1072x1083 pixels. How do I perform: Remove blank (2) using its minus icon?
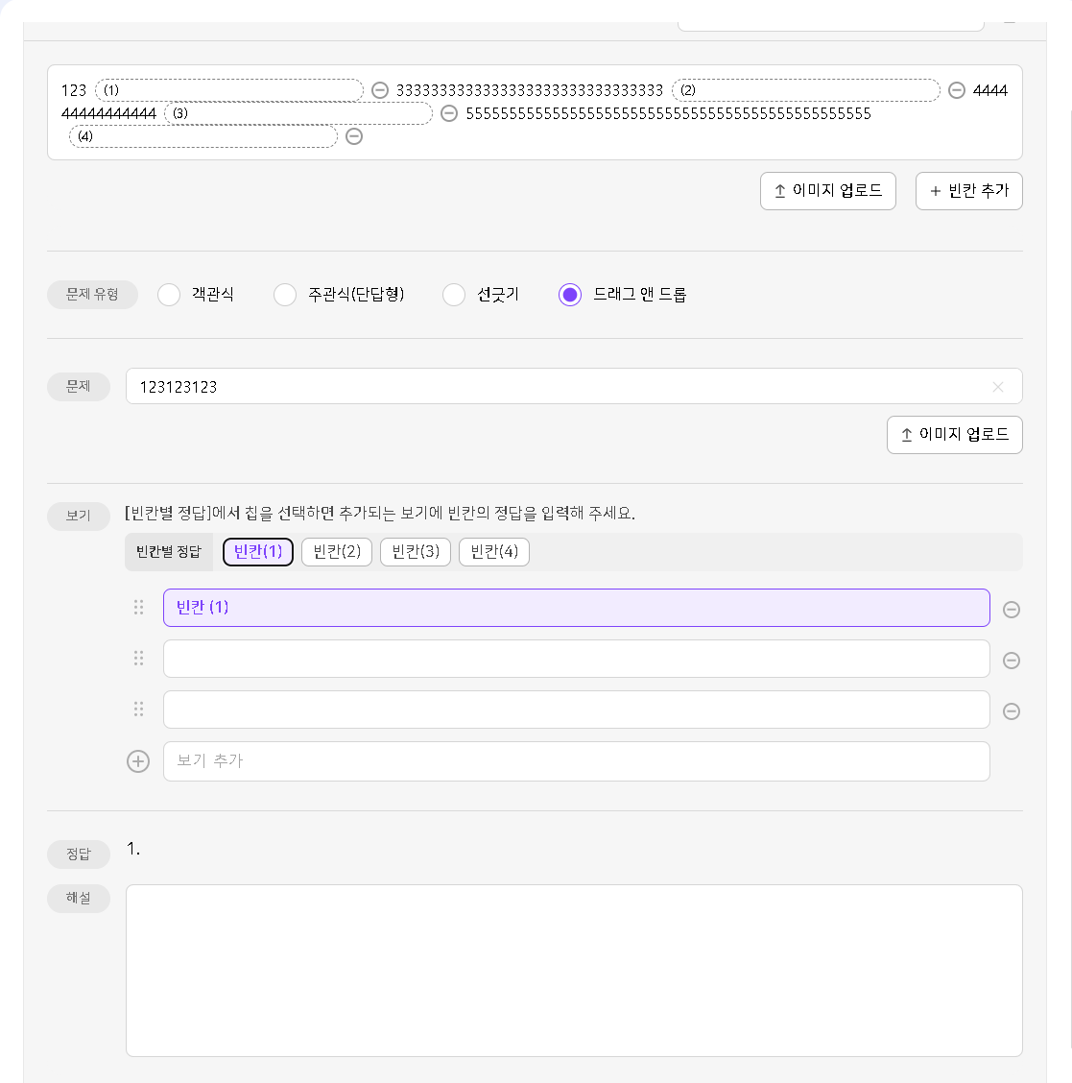tap(956, 90)
